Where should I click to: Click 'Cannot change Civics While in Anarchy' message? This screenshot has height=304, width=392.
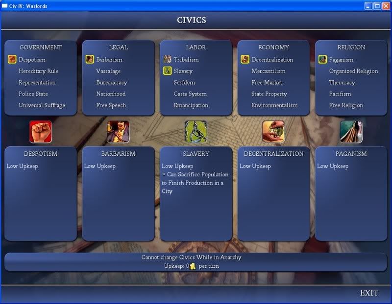[x=191, y=257]
